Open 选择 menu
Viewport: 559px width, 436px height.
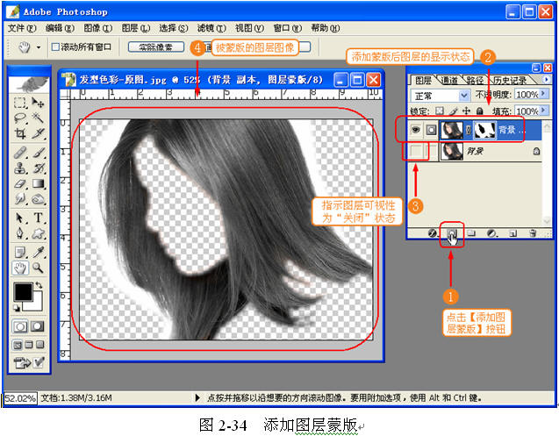coord(174,28)
